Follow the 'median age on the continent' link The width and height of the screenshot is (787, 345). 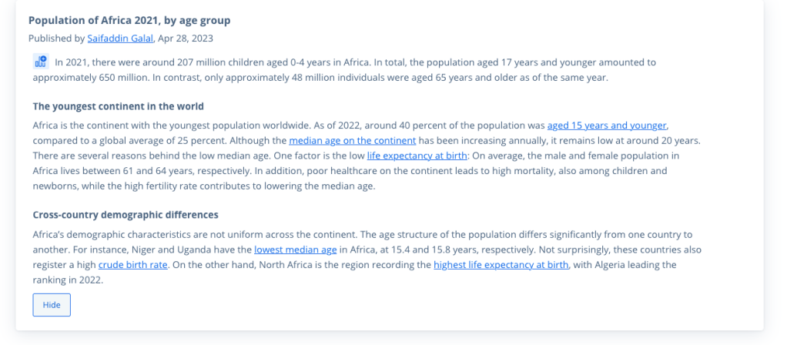coord(352,140)
